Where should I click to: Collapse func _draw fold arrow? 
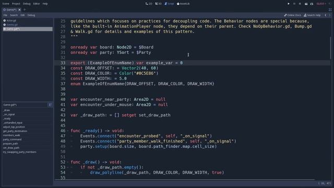(x=68, y=162)
